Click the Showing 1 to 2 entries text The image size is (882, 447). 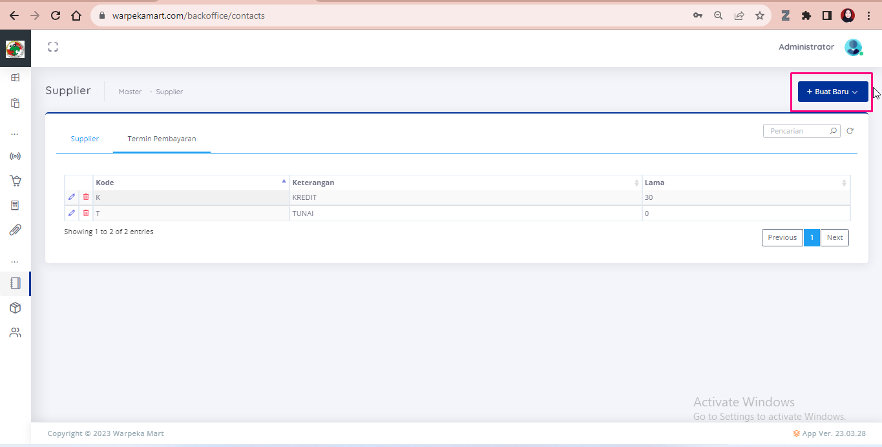coord(109,232)
